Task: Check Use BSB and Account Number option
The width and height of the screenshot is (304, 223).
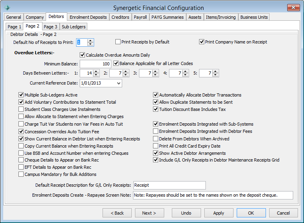Action: coord(21,153)
